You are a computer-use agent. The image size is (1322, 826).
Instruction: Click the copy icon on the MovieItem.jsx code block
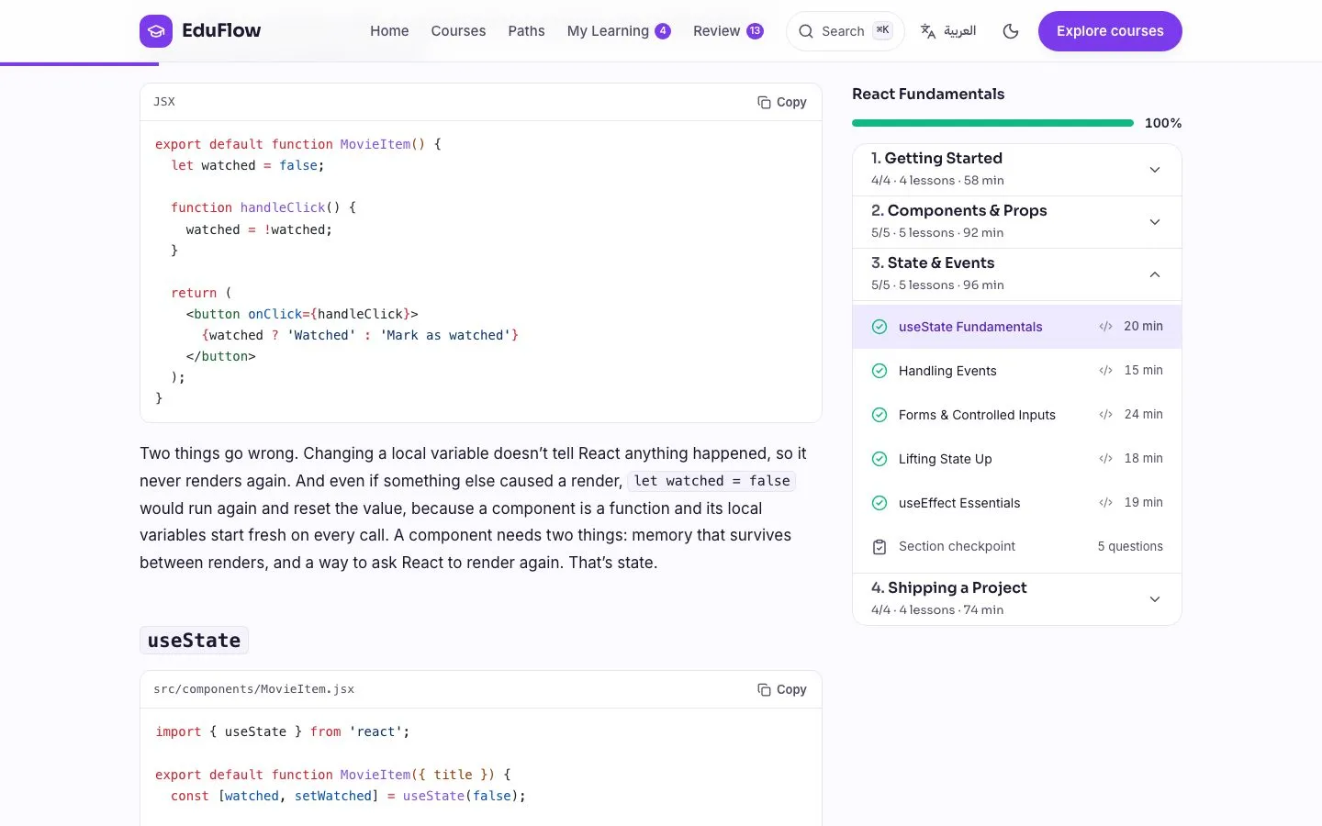[764, 689]
